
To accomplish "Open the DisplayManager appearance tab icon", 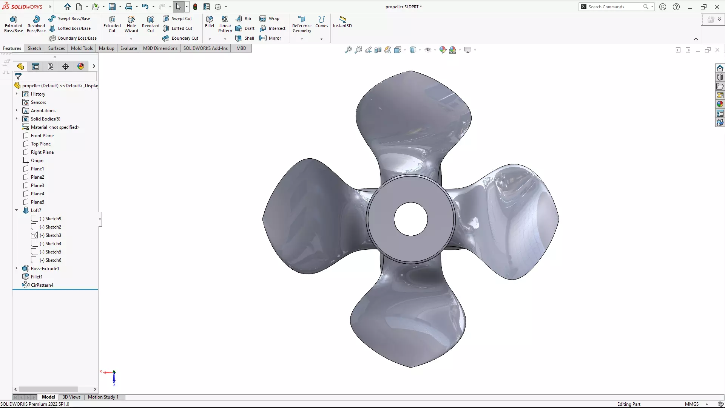I will click(x=81, y=66).
